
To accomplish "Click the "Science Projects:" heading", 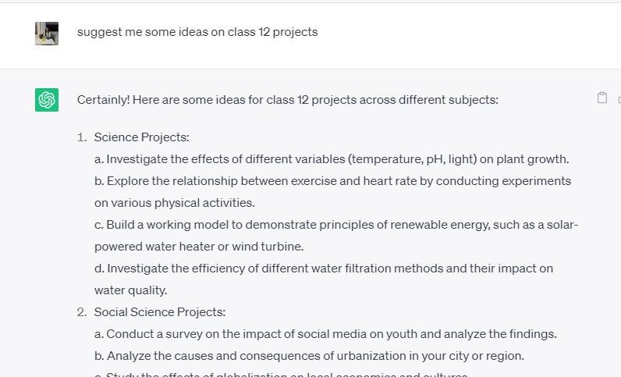I will (x=142, y=137).
